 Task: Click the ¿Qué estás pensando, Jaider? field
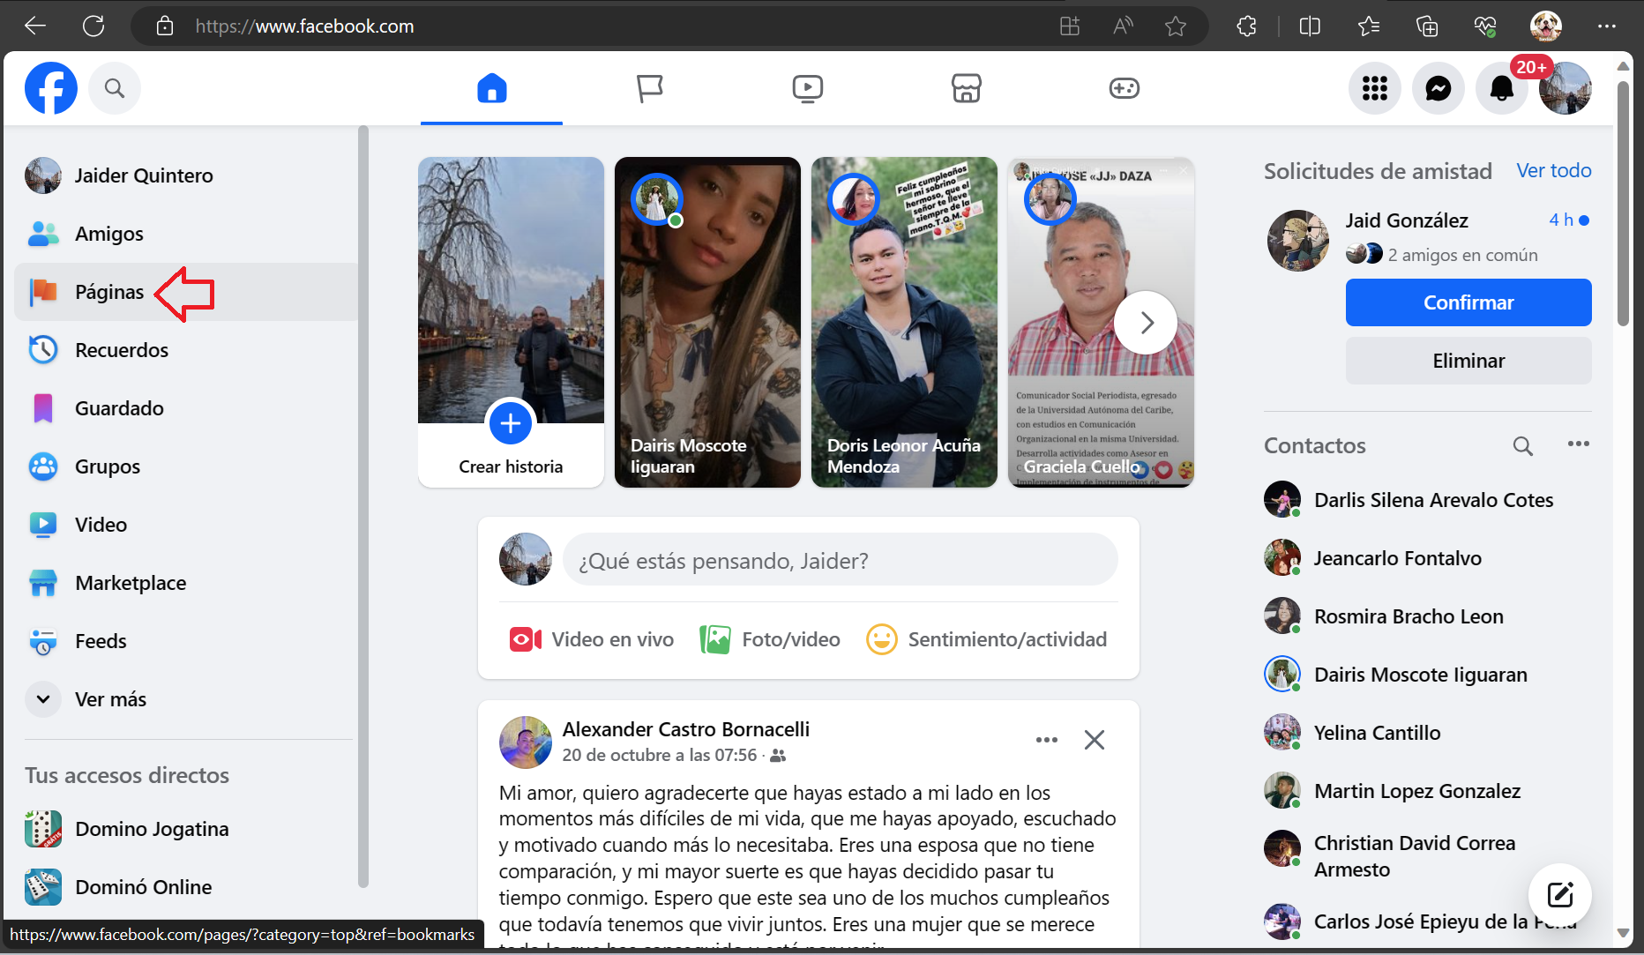[x=839, y=560]
